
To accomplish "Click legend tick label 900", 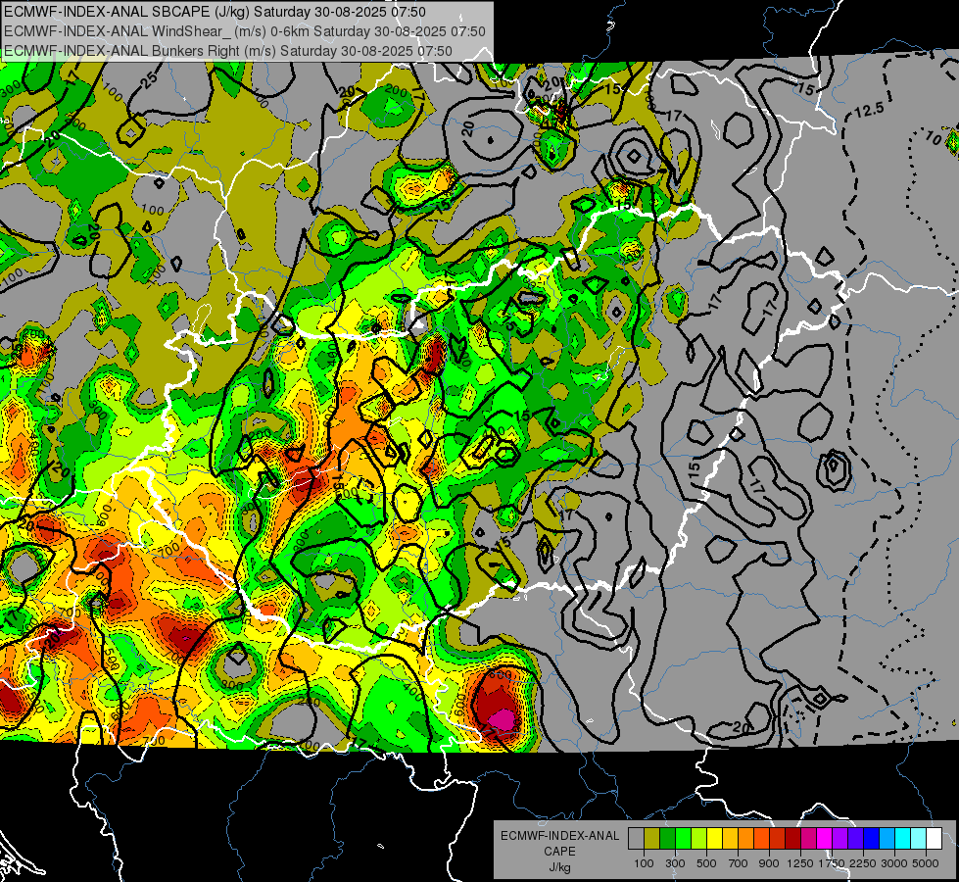I will pos(769,863).
